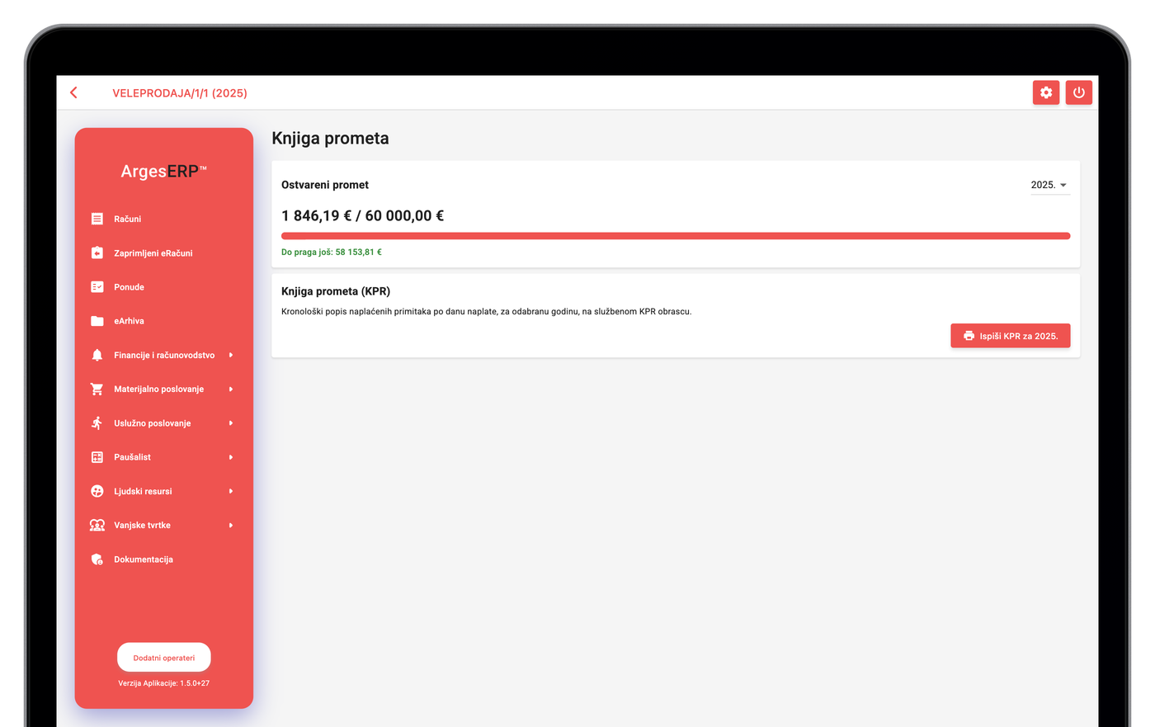This screenshot has height=727, width=1155.
Task: Click the Kronološki popis naplaćenih primitaka description
Action: click(487, 312)
